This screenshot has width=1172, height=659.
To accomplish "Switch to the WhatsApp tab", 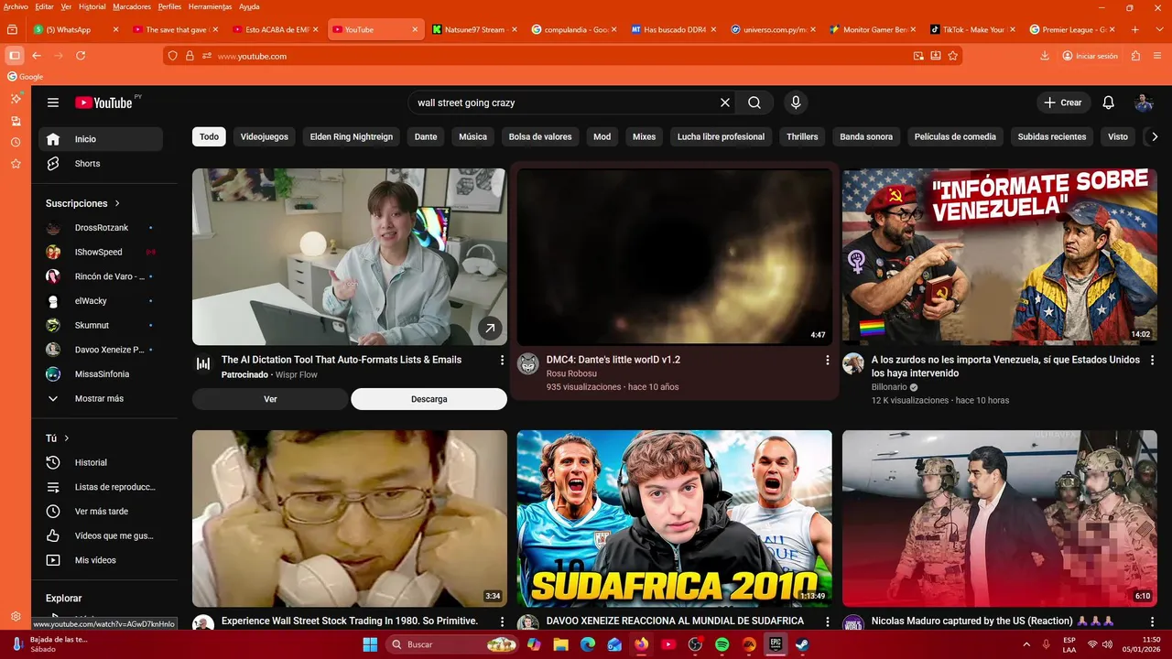I will tap(75, 29).
